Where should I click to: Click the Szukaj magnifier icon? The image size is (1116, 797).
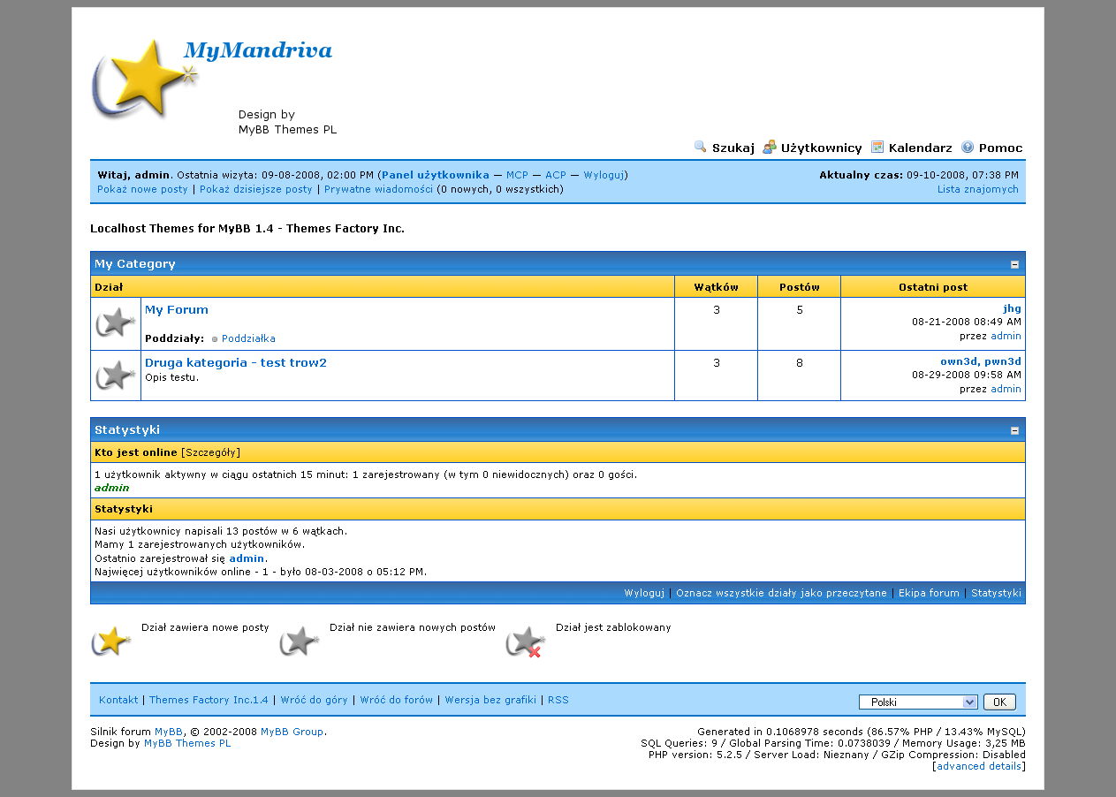(700, 148)
